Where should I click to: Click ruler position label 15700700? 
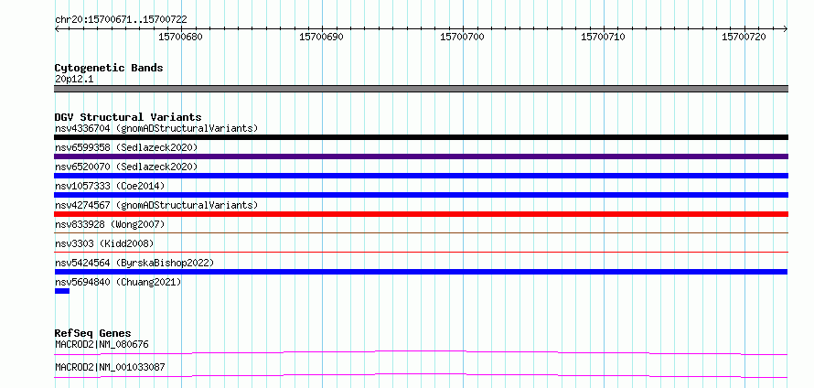click(462, 37)
